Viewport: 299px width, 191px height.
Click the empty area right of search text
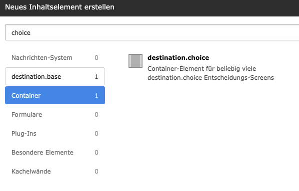tap(164, 32)
